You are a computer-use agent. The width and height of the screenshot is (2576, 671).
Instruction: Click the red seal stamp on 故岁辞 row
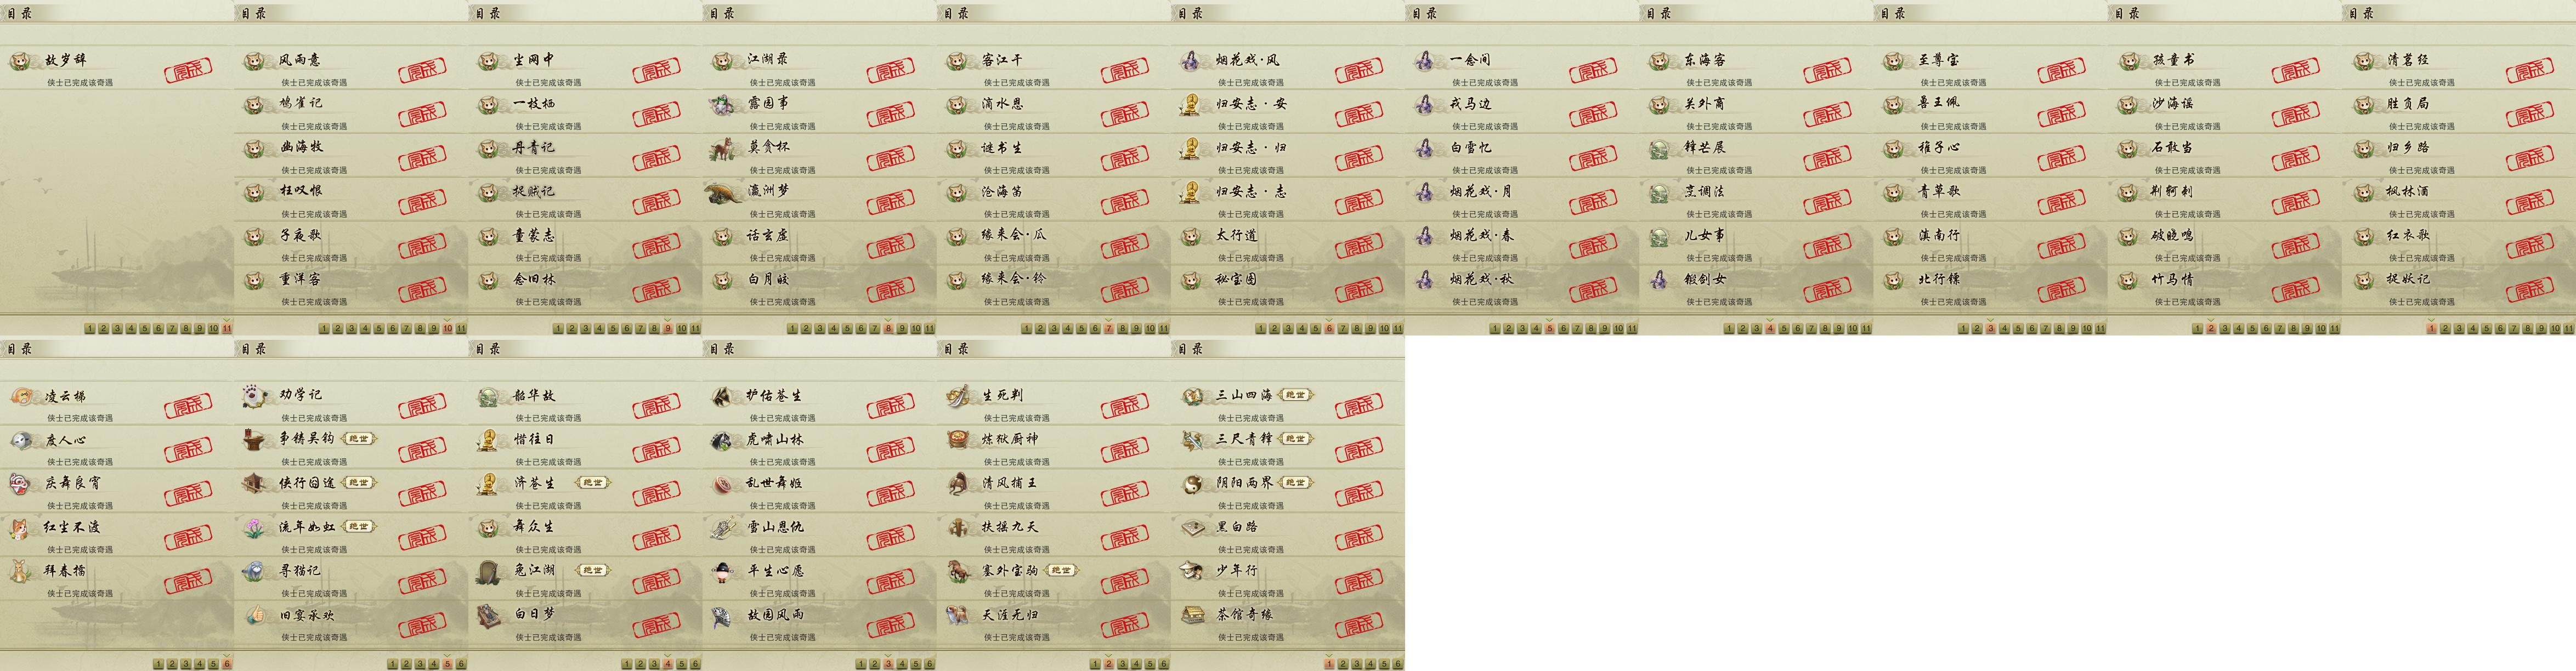[x=188, y=71]
